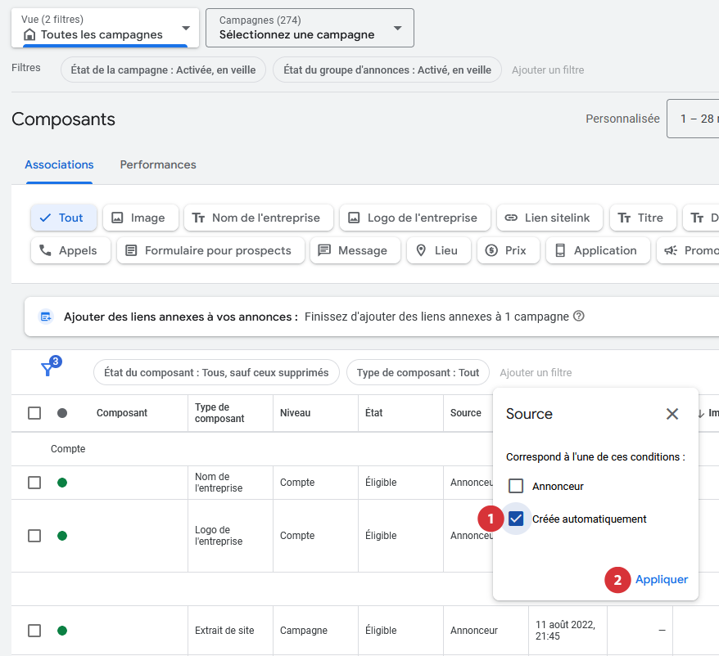This screenshot has height=656, width=719.
Task: Click the home icon beside Toutes les campagnes
Action: (29, 34)
